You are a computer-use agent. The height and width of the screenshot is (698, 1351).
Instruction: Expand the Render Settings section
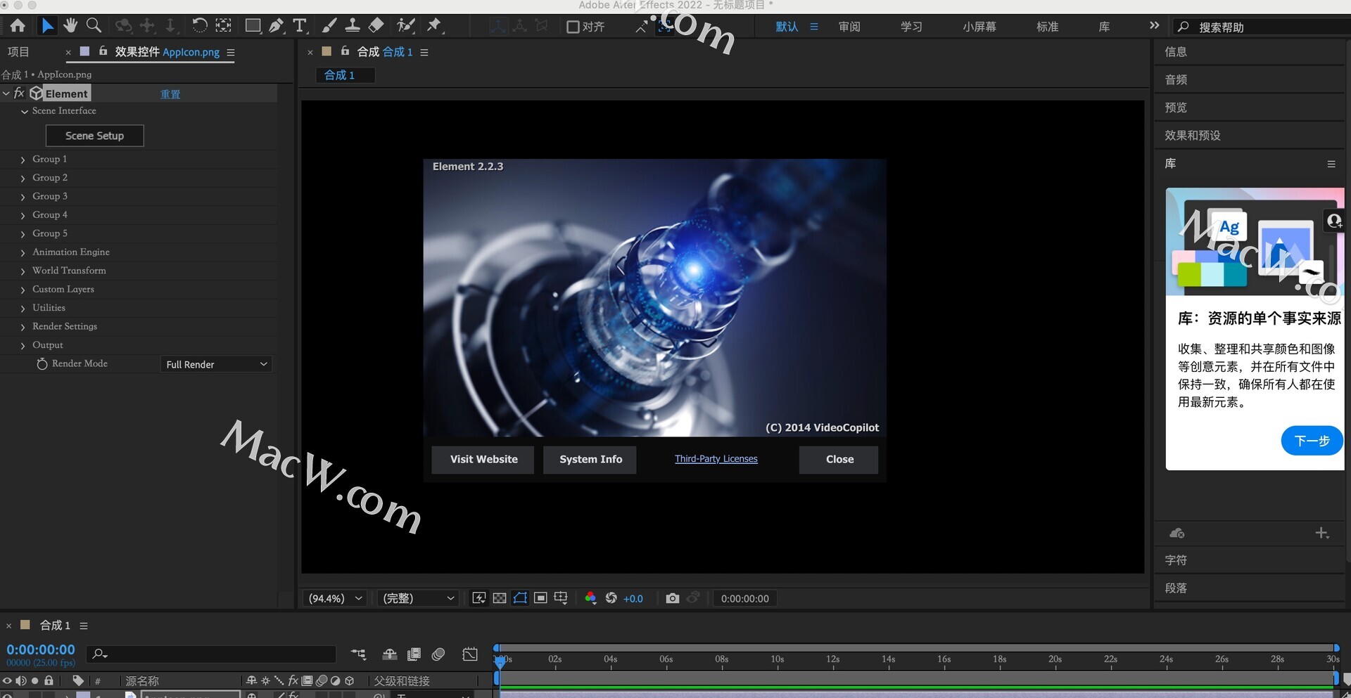[23, 327]
